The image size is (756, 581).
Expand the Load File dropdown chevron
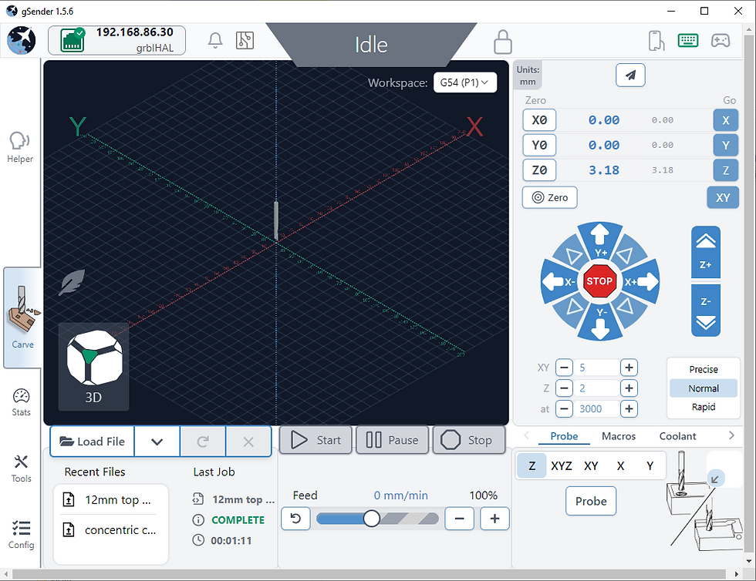point(157,442)
